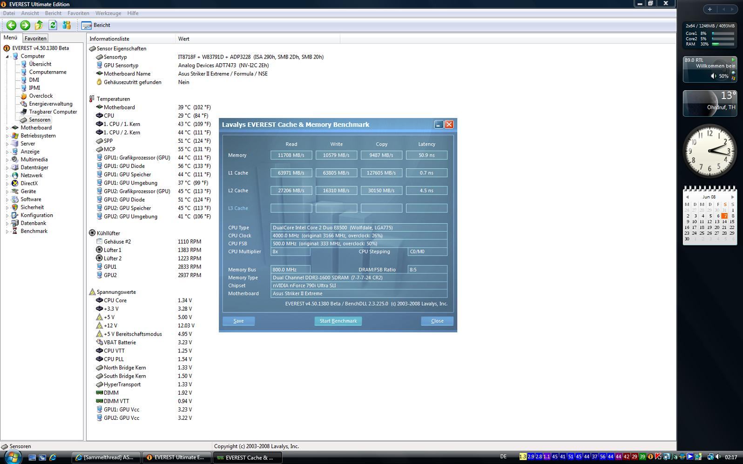Viewport: 743px width, 464px height.
Task: Click the Geräte icon in tree
Action: click(15, 191)
